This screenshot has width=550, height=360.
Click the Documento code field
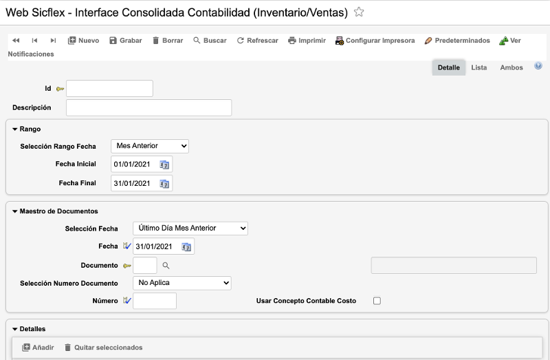[x=145, y=266]
